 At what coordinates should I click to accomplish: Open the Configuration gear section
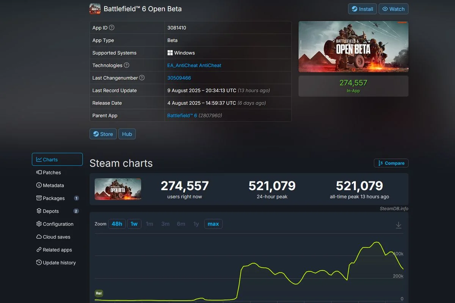pyautogui.click(x=58, y=224)
